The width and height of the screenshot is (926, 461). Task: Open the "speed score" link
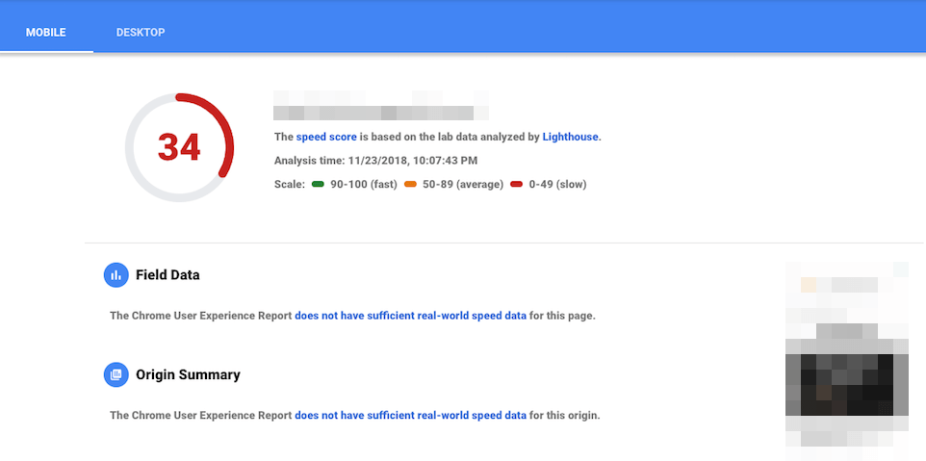(x=326, y=138)
